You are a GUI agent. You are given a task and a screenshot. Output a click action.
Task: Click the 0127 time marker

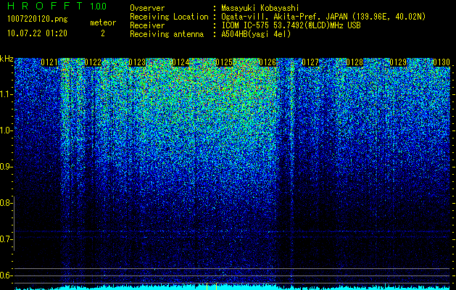(x=310, y=62)
